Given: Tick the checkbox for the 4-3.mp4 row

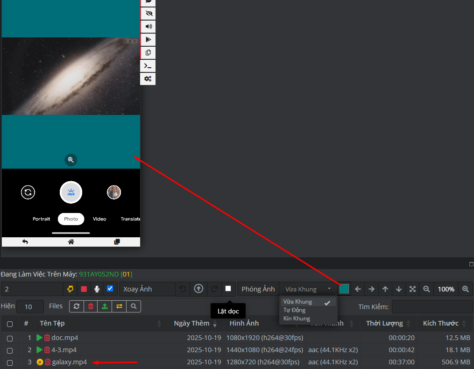Looking at the screenshot, I should click(10, 350).
